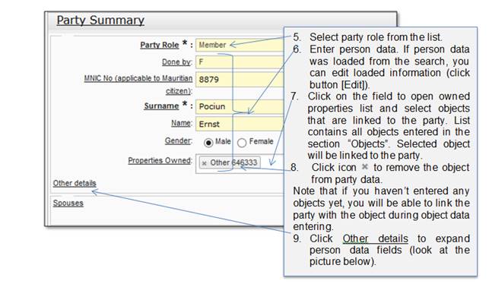Image resolution: width=489 pixels, height=284 pixels.
Task: Click the Done by field
Action: click(240, 62)
